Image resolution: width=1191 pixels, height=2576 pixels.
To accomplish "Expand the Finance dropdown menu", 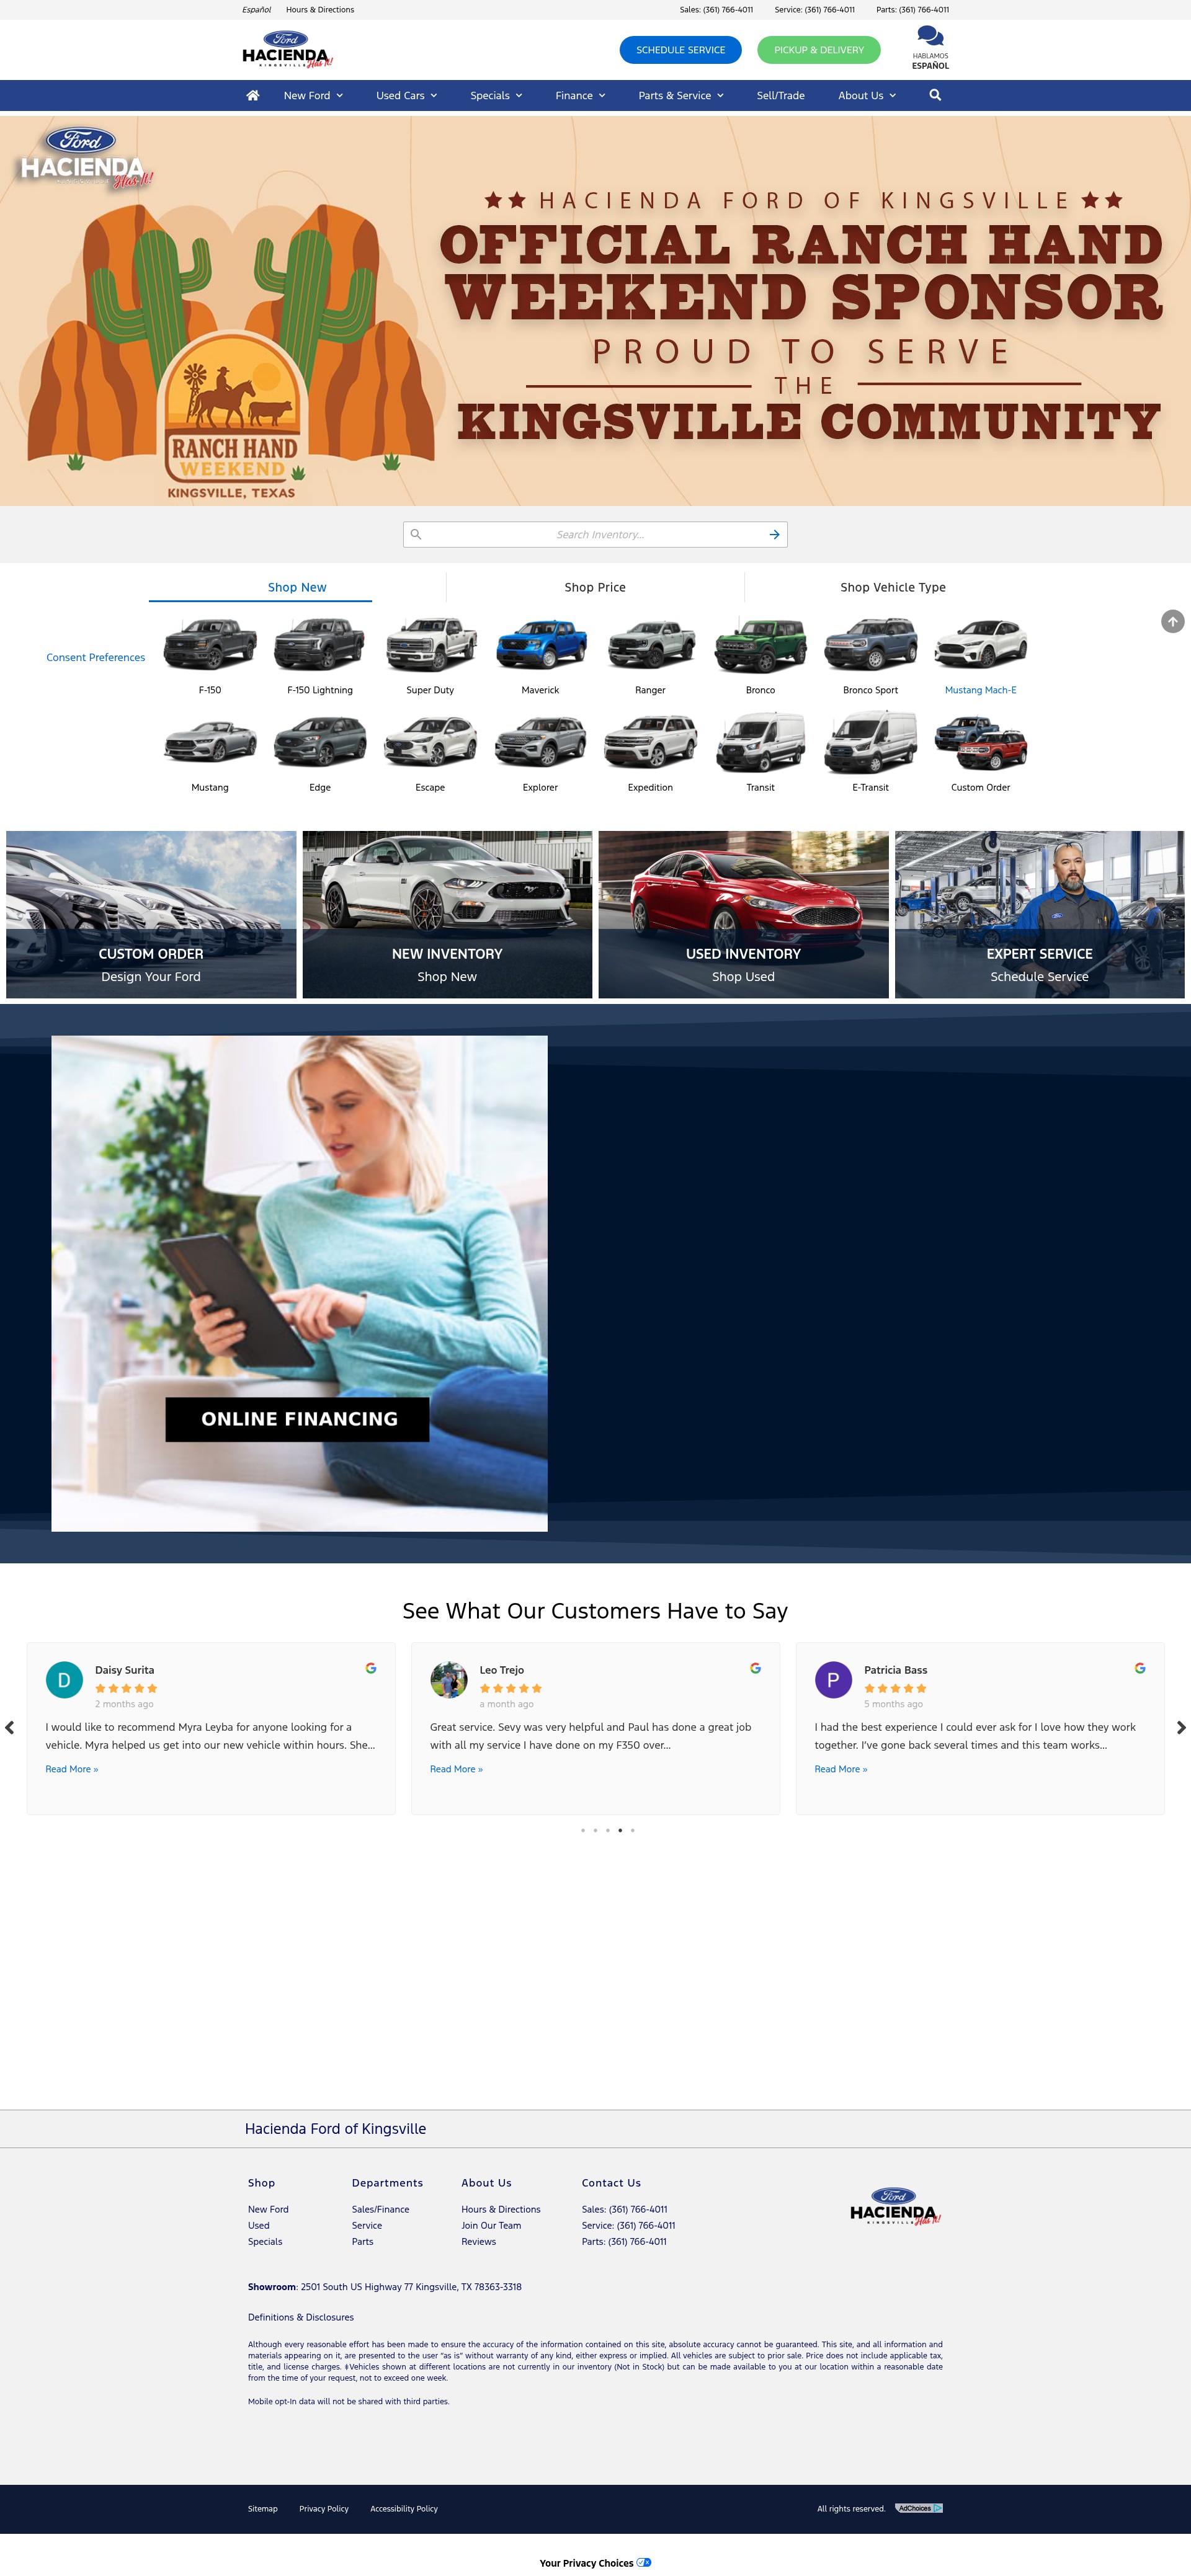I will (x=580, y=96).
